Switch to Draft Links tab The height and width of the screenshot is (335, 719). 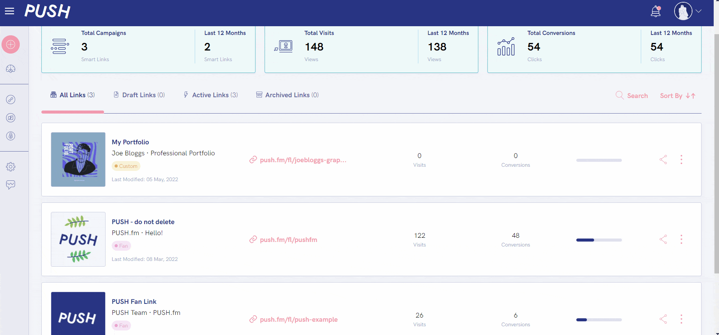coord(139,95)
